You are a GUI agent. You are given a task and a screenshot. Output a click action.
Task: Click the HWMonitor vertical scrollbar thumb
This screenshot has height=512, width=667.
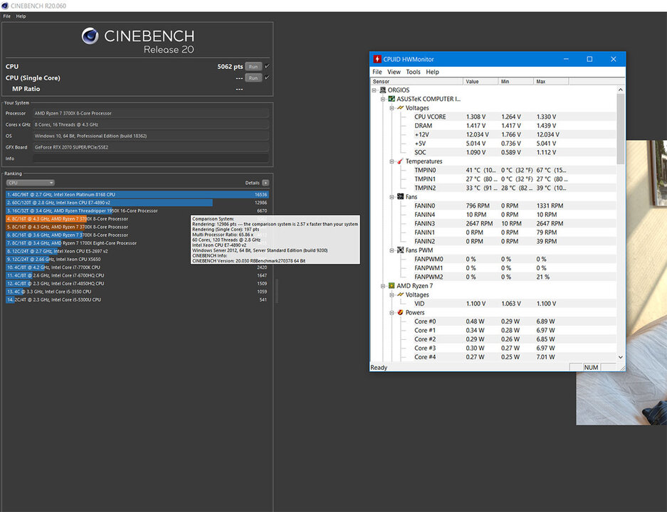(620, 129)
